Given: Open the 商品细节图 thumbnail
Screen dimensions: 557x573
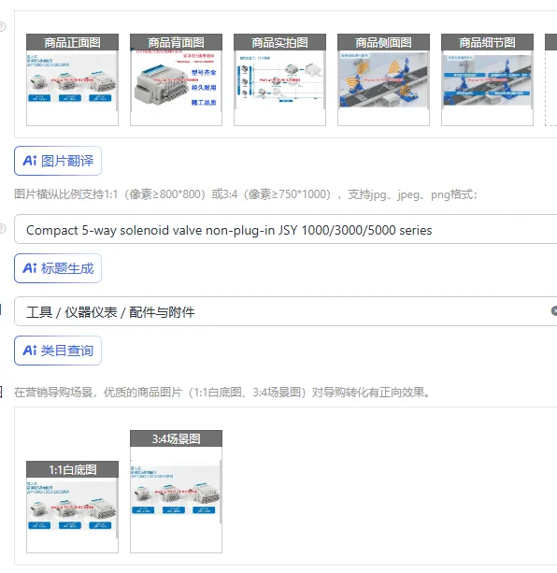Looking at the screenshot, I should [487, 79].
